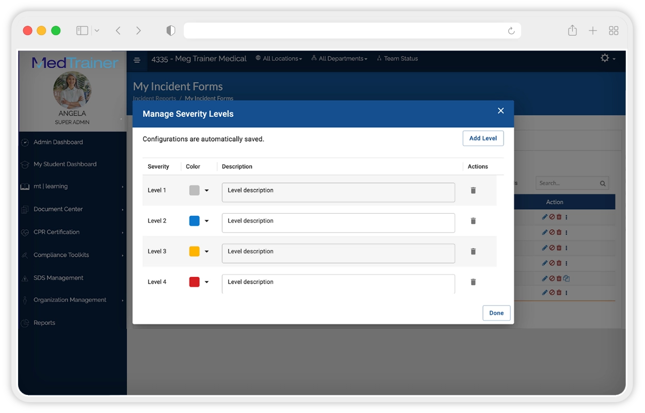Click the Add Level button
Image resolution: width=645 pixels, height=413 pixels.
pos(483,138)
